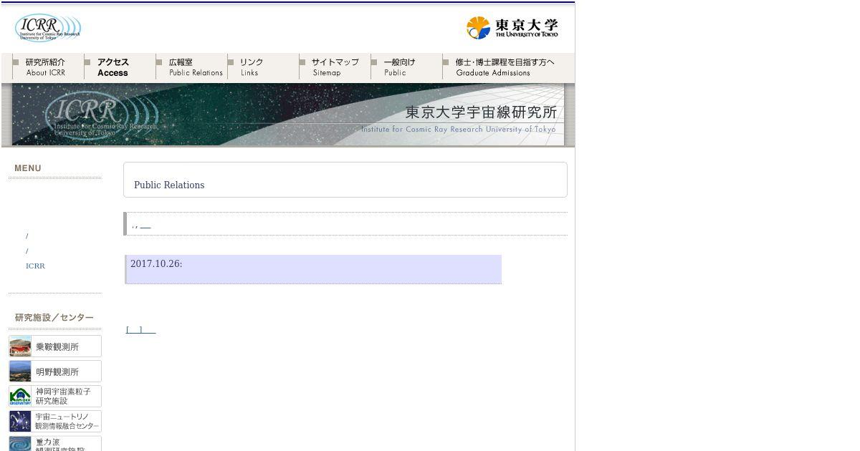The height and width of the screenshot is (451, 860).
Task: Click the ICRR link in the side menu
Action: click(35, 266)
